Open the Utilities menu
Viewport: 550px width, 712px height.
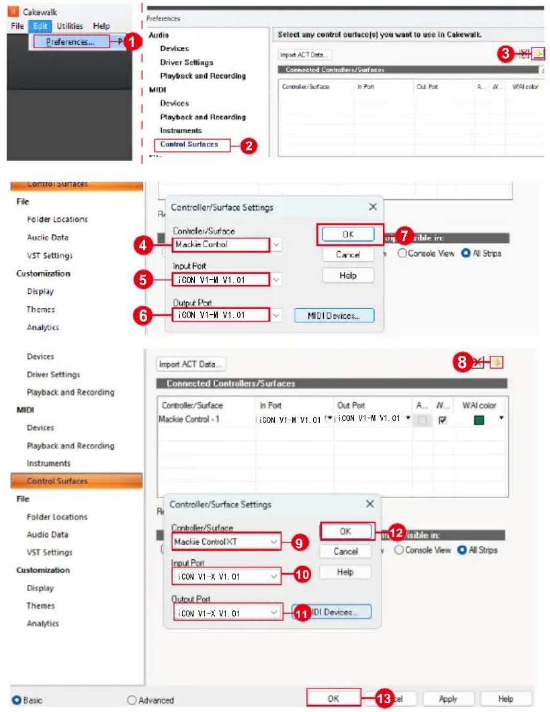coord(70,26)
